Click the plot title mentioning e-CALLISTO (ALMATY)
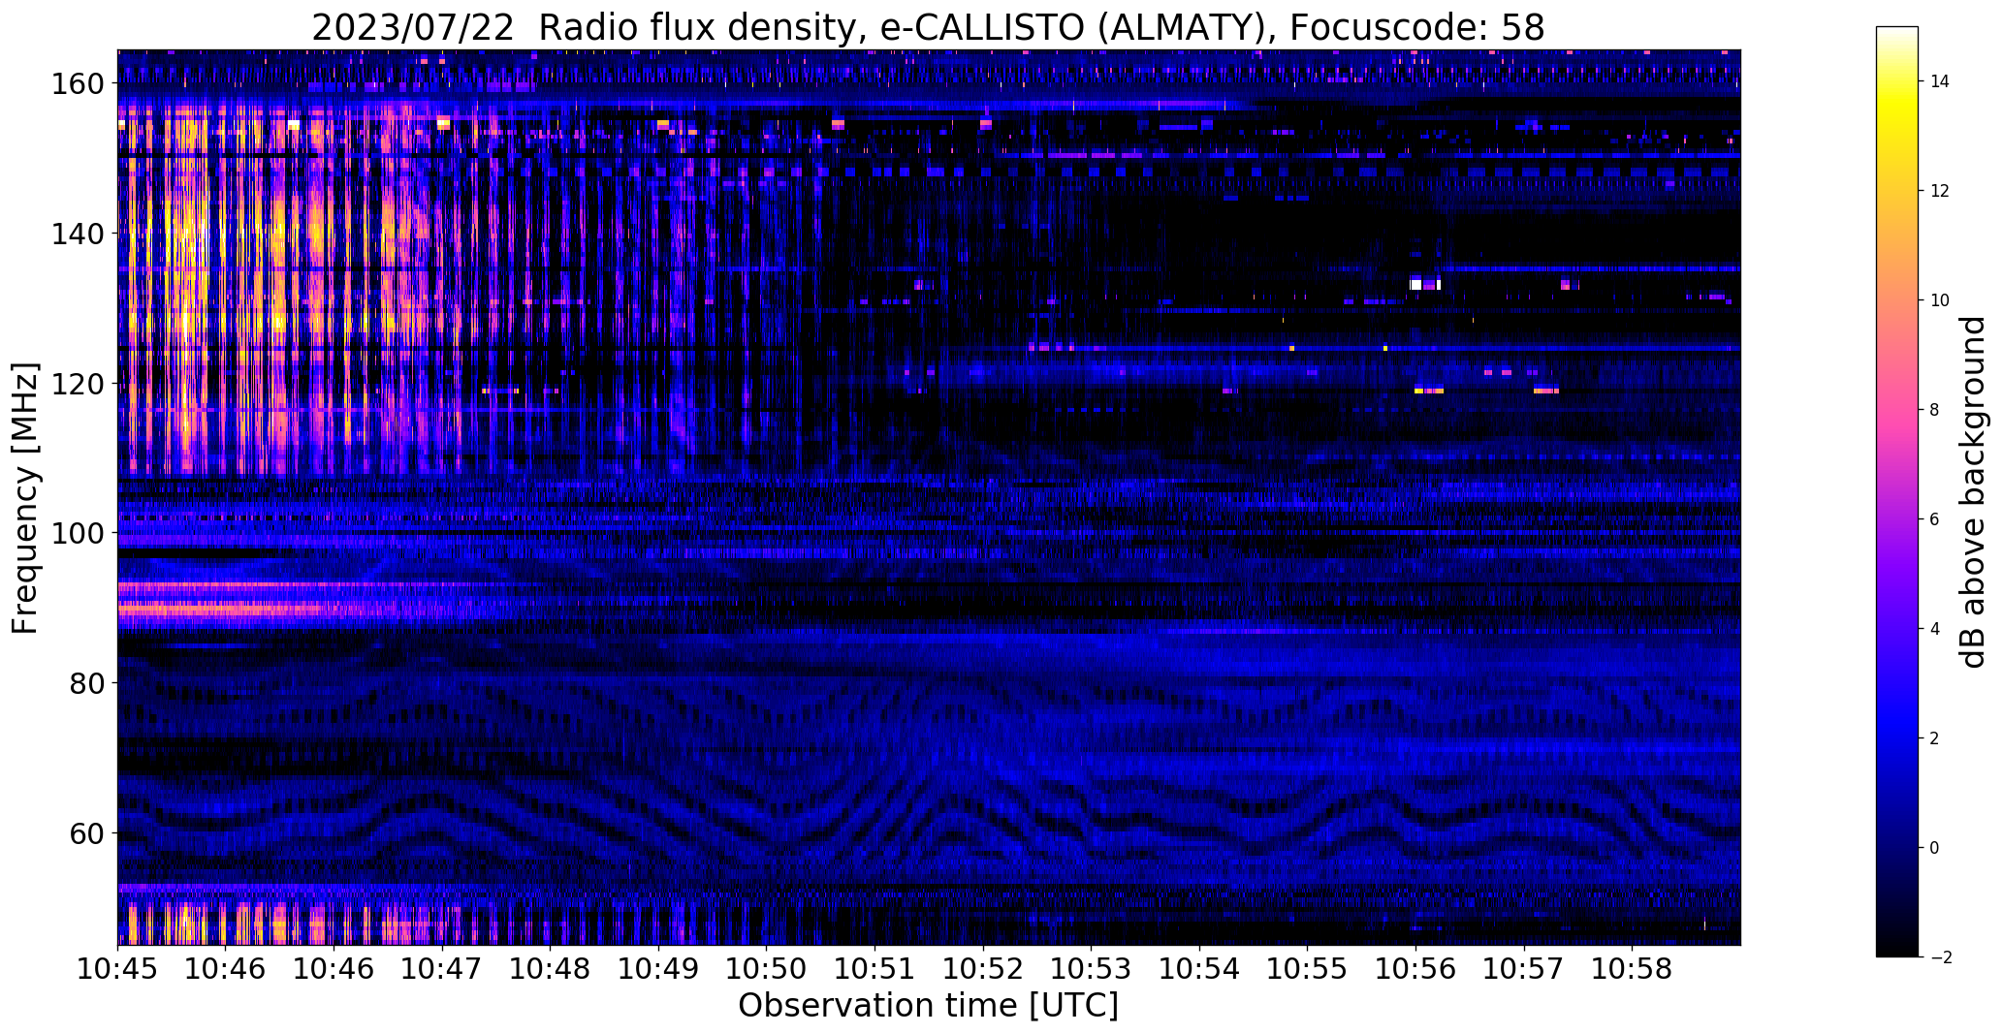This screenshot has height=1034, width=2003. pos(928,27)
